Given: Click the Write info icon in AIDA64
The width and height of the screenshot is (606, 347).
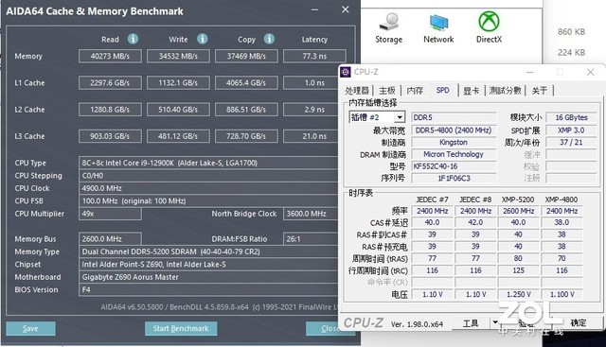Looking at the screenshot, I should (202, 39).
